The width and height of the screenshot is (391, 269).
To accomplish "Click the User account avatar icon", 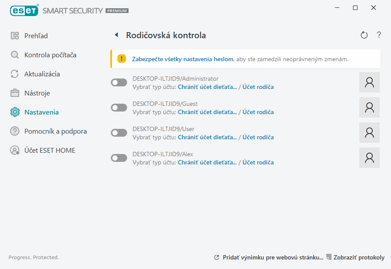I will pos(370,133).
